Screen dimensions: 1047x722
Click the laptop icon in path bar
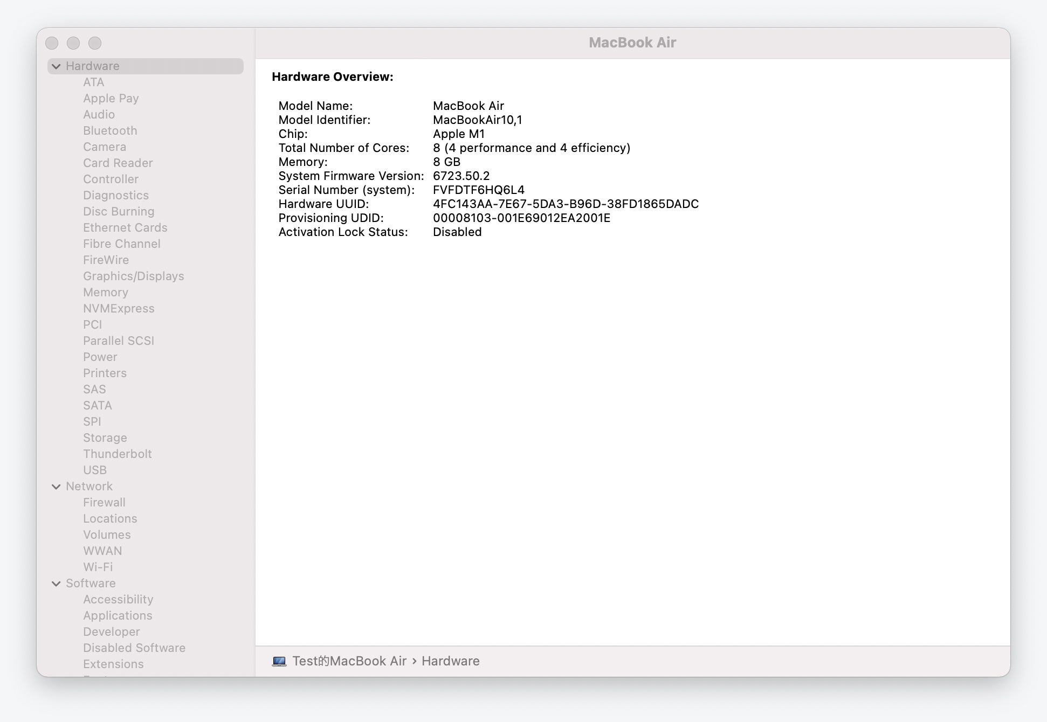tap(279, 661)
